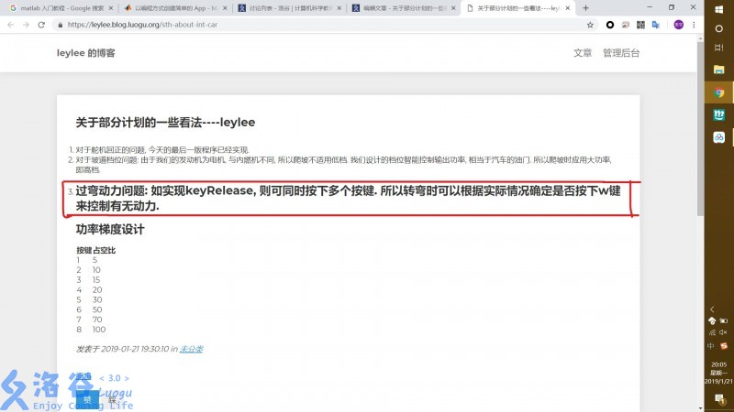Go to 管理后台 admin page

621,53
